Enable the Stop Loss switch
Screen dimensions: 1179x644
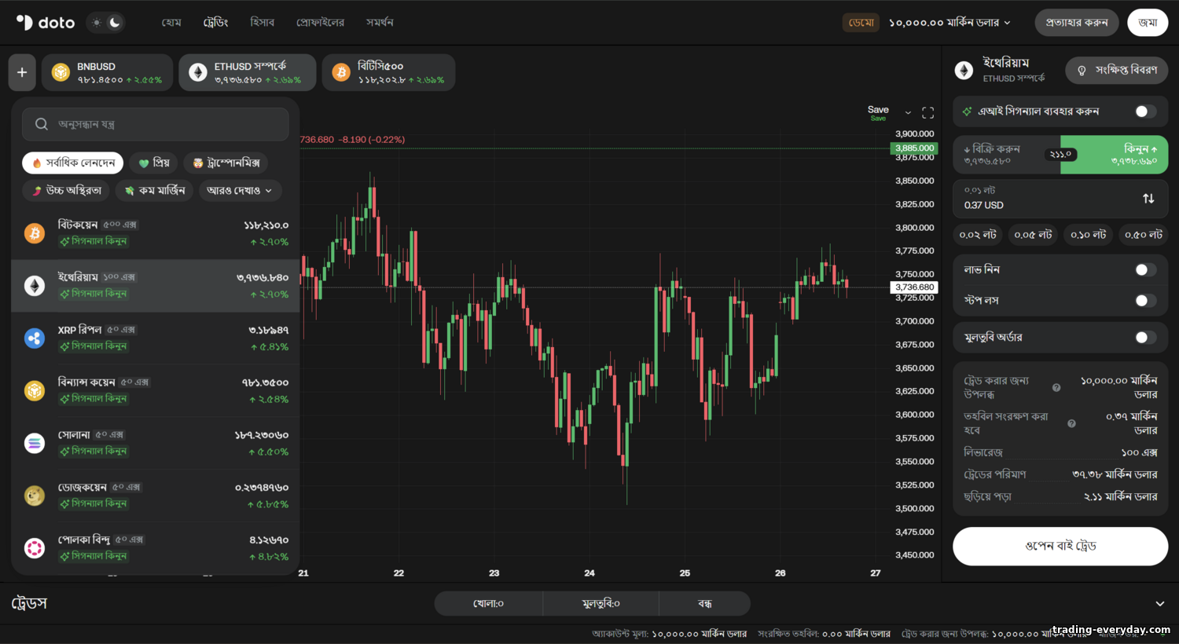click(1145, 301)
